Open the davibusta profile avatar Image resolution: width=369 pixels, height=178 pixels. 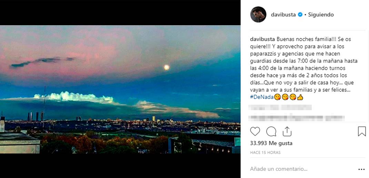coord(258,14)
